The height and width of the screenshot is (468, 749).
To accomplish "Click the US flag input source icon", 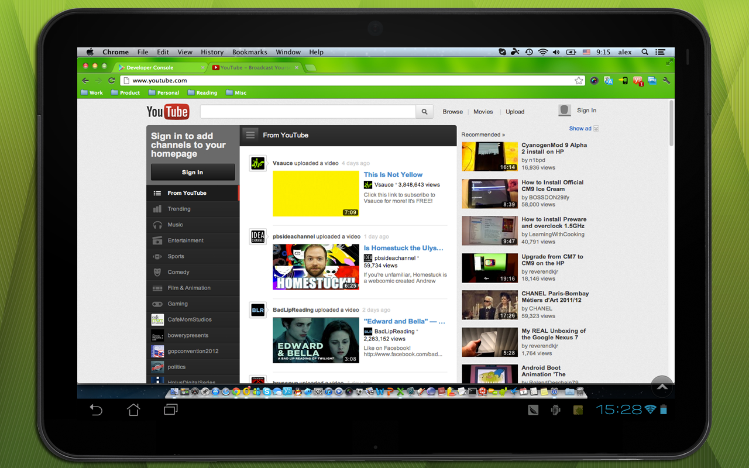I will [586, 52].
